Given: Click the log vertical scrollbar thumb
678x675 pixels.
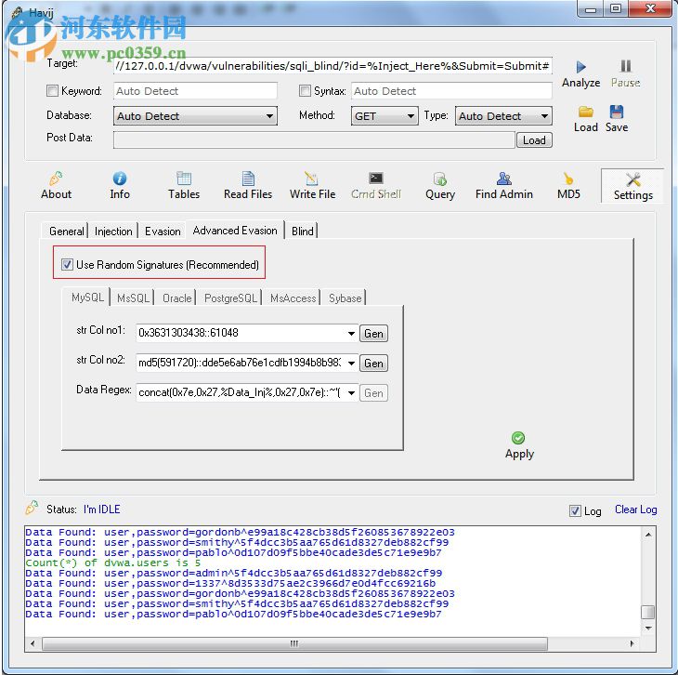Looking at the screenshot, I should 647,612.
